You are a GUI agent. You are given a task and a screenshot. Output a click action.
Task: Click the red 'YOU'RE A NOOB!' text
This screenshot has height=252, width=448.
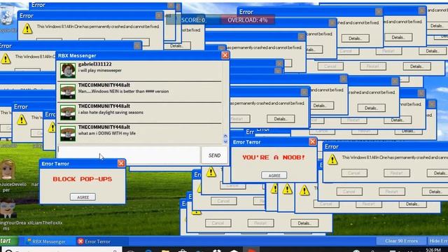[274, 157]
